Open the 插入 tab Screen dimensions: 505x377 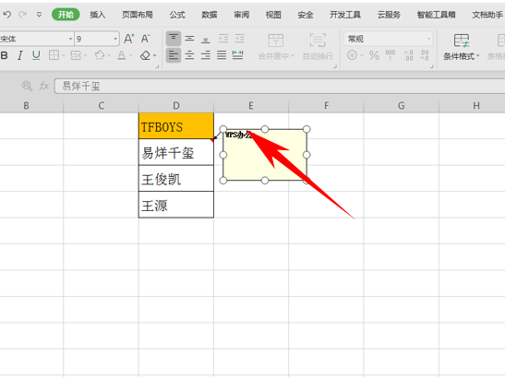click(97, 15)
